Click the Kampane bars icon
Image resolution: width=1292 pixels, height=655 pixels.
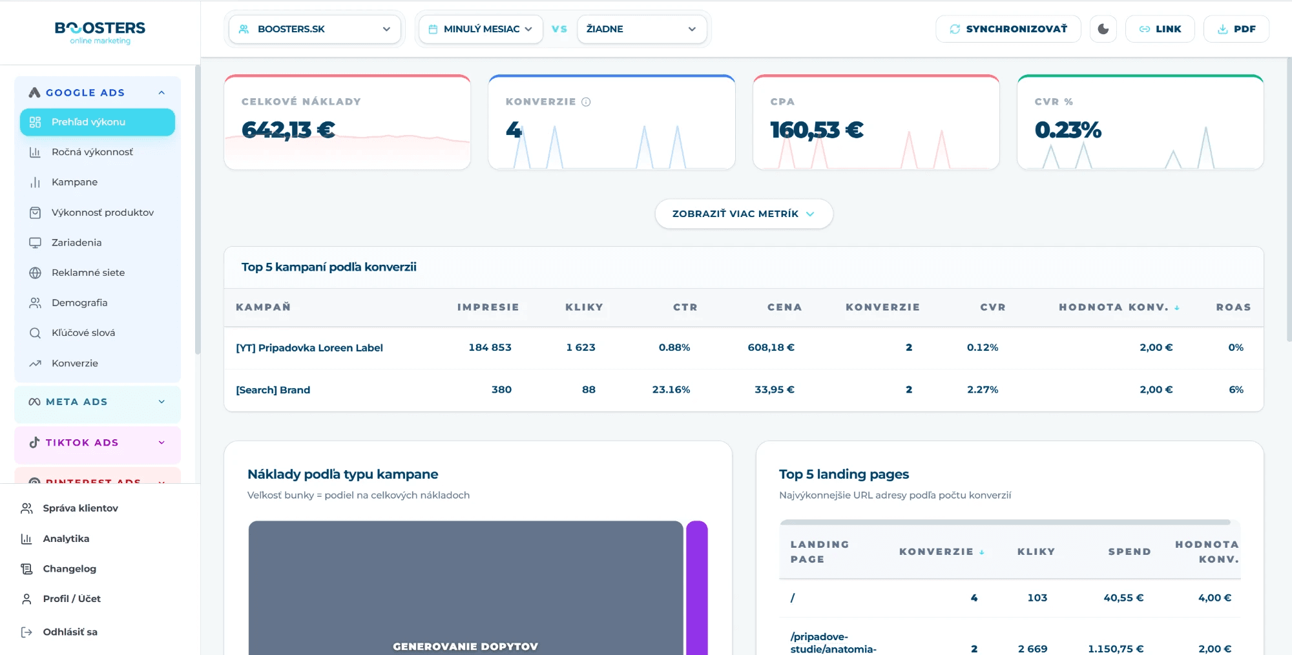(x=35, y=182)
